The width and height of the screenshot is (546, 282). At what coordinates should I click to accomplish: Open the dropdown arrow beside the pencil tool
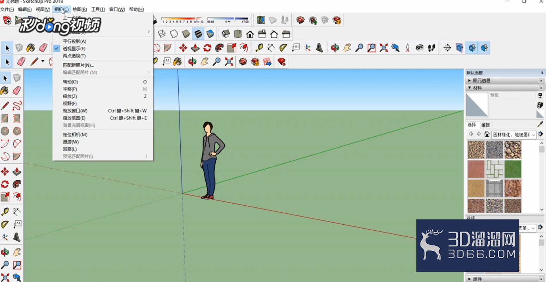click(x=43, y=62)
